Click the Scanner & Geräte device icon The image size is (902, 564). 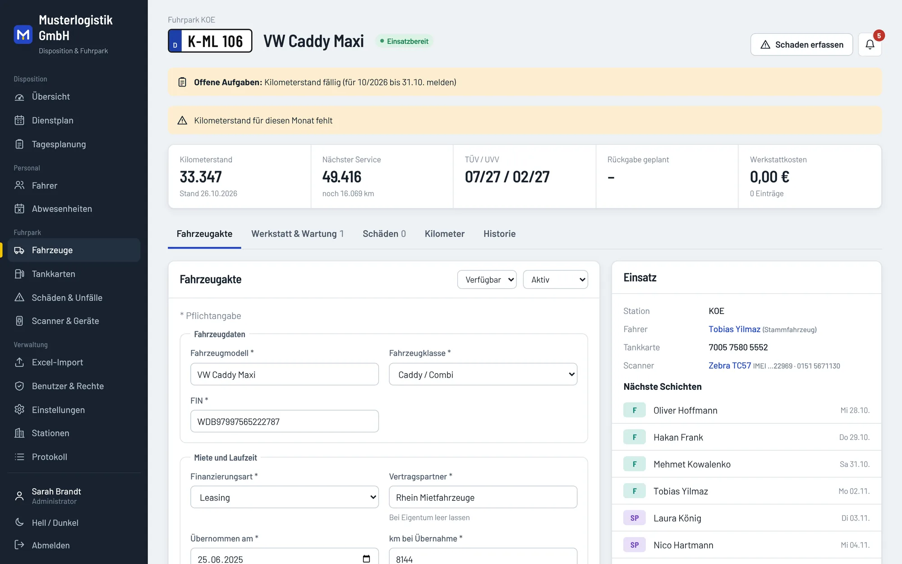tap(19, 321)
